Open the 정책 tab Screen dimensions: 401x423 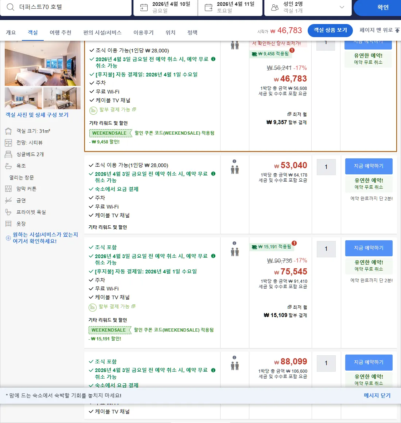192,32
